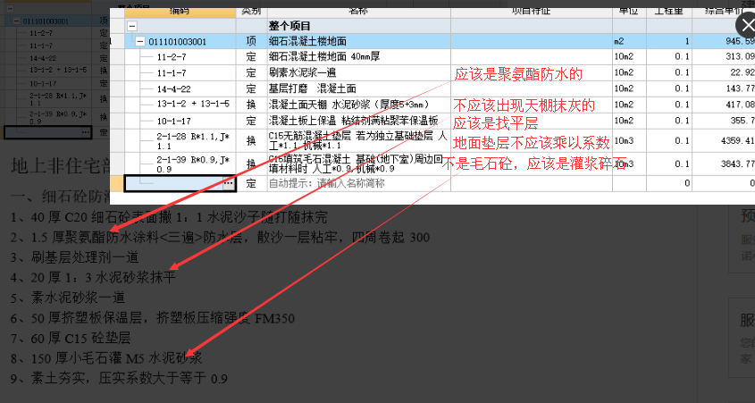755x403 pixels.
Task: Click the 定 type cell of row 10-1-17
Action: point(251,121)
